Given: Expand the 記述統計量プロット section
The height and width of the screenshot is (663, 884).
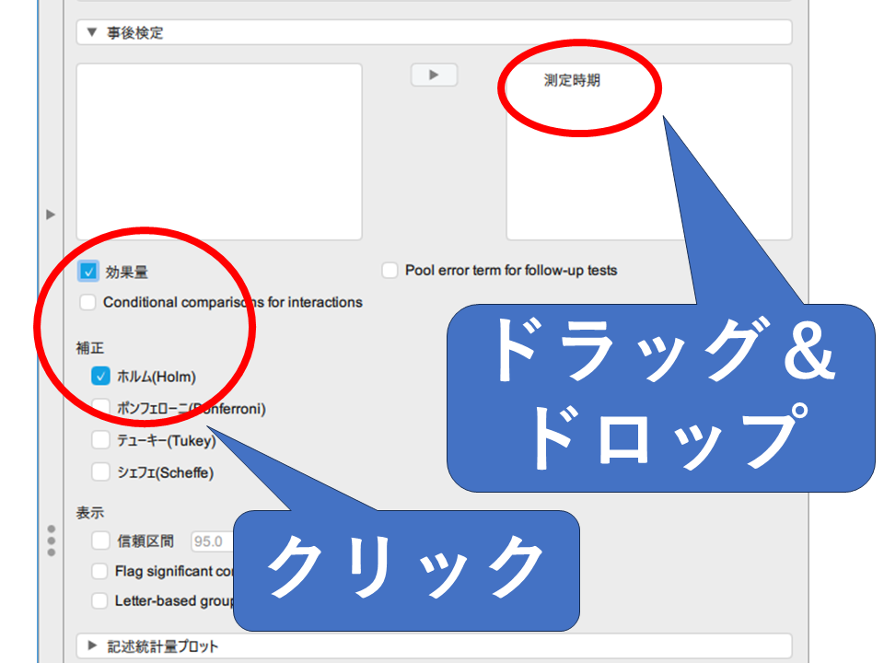Looking at the screenshot, I should [x=92, y=646].
